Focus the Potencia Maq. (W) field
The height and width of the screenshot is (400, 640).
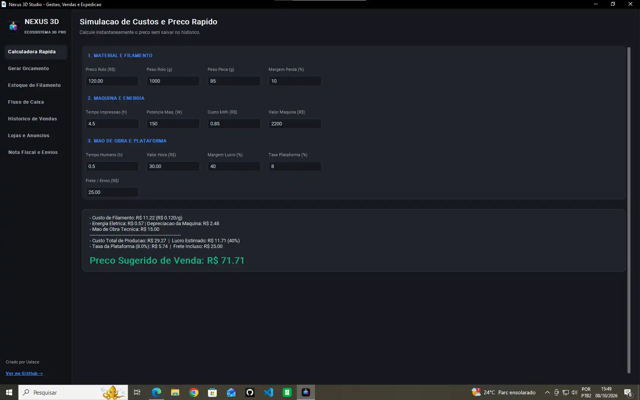[173, 124]
